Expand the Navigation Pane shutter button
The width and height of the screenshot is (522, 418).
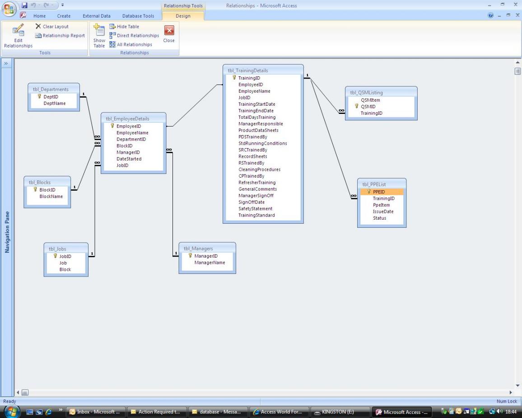click(x=6, y=63)
